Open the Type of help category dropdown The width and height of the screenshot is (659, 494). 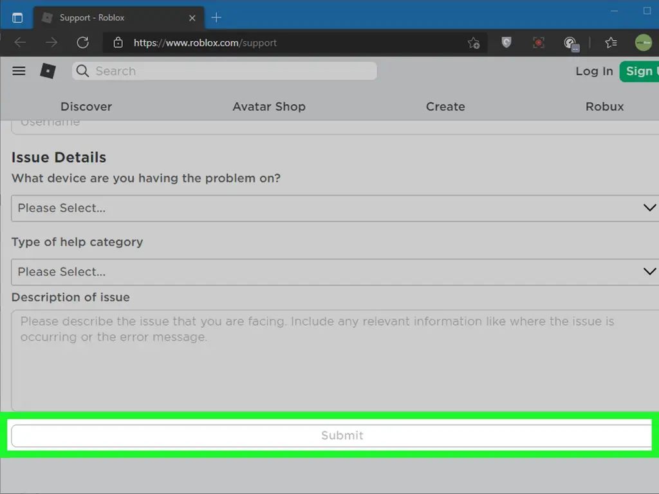tap(335, 272)
